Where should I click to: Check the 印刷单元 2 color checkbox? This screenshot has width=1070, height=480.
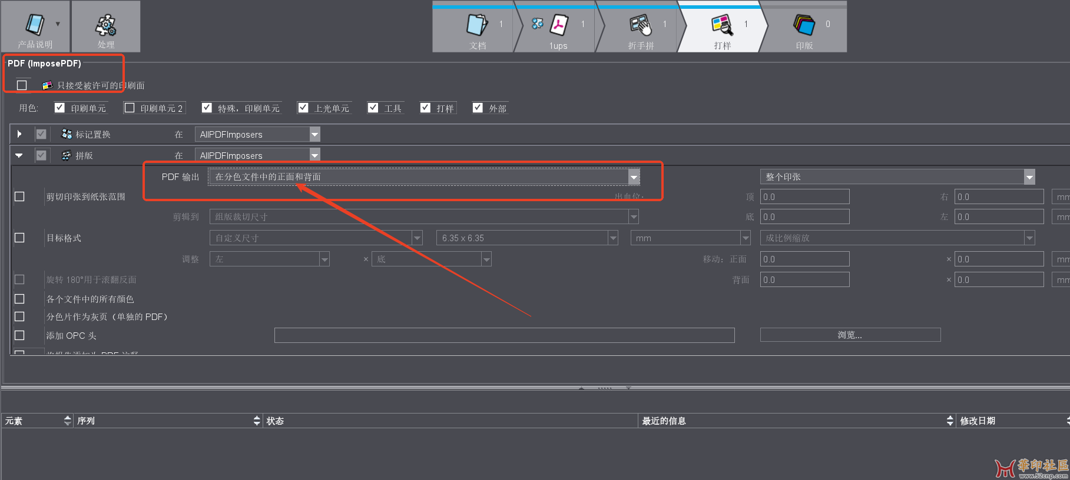130,108
